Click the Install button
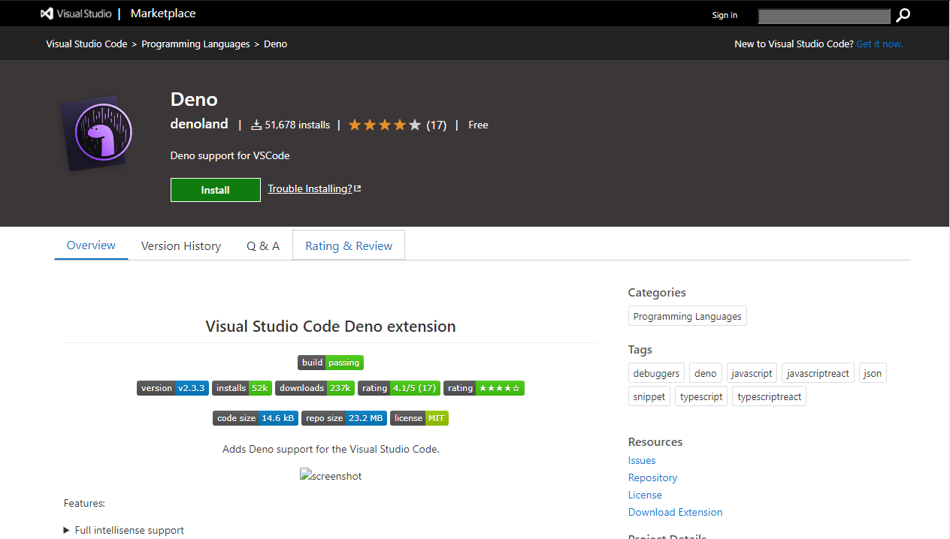Screen dimensions: 950x539 [x=215, y=190]
